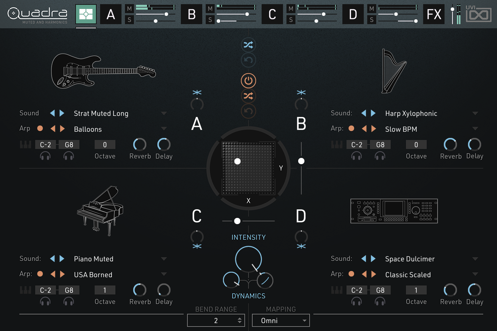497x331 pixels.
Task: Click the orange arp randomize icon
Action: (248, 96)
